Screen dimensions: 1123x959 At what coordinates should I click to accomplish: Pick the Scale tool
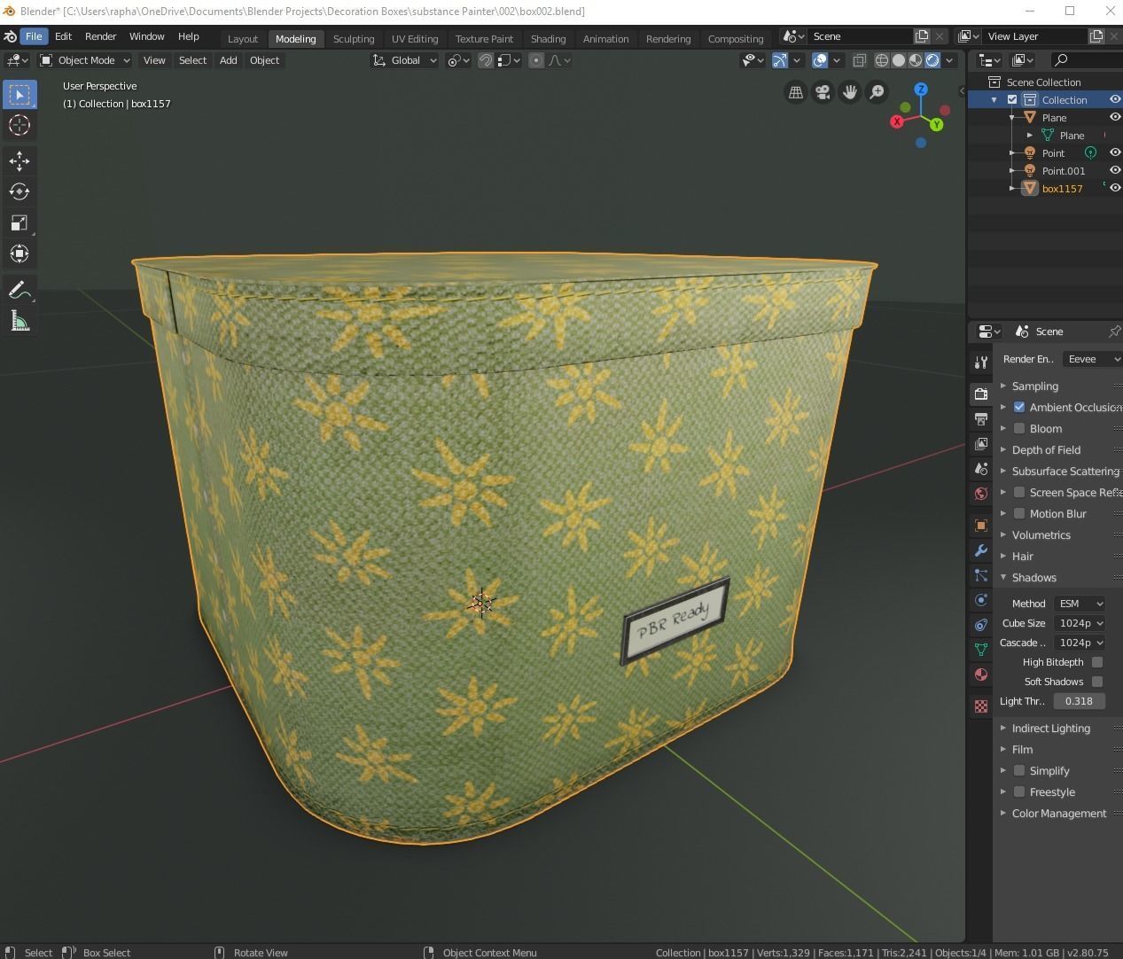[19, 222]
